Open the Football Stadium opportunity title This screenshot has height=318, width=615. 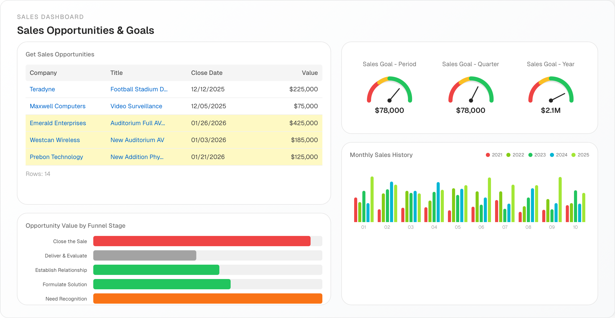point(139,89)
